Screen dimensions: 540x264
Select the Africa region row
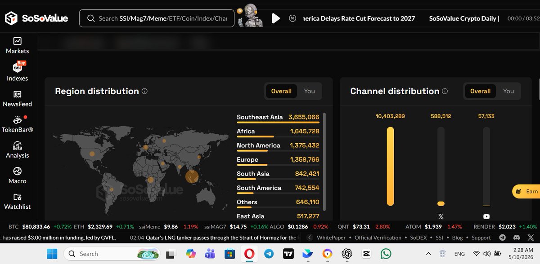(x=278, y=132)
